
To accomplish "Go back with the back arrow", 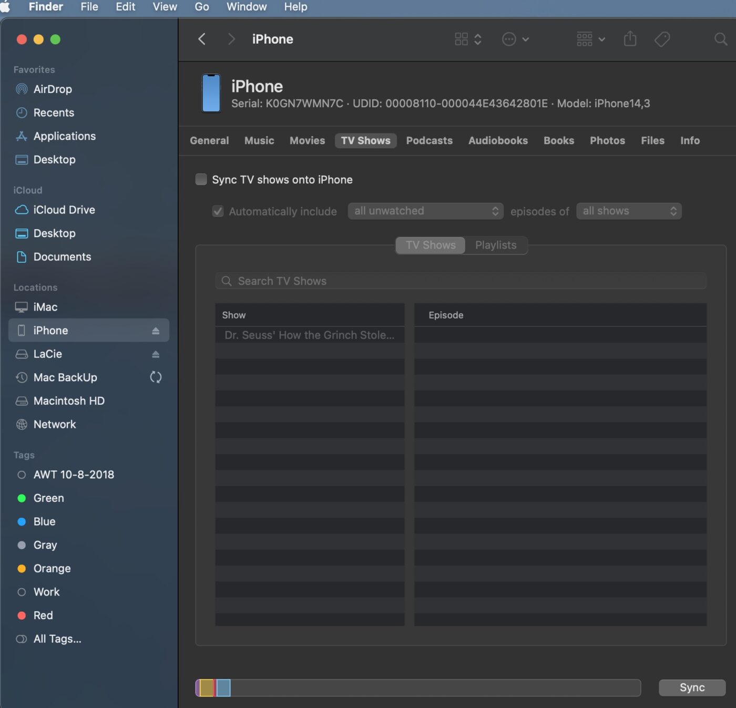I will (x=202, y=39).
